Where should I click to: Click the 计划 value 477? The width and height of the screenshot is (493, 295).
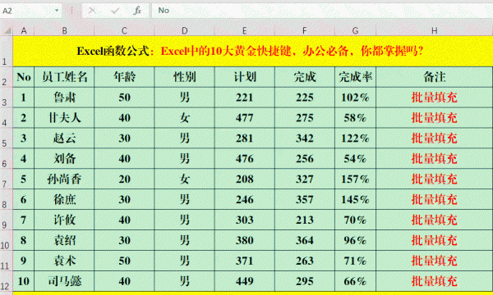tap(245, 118)
